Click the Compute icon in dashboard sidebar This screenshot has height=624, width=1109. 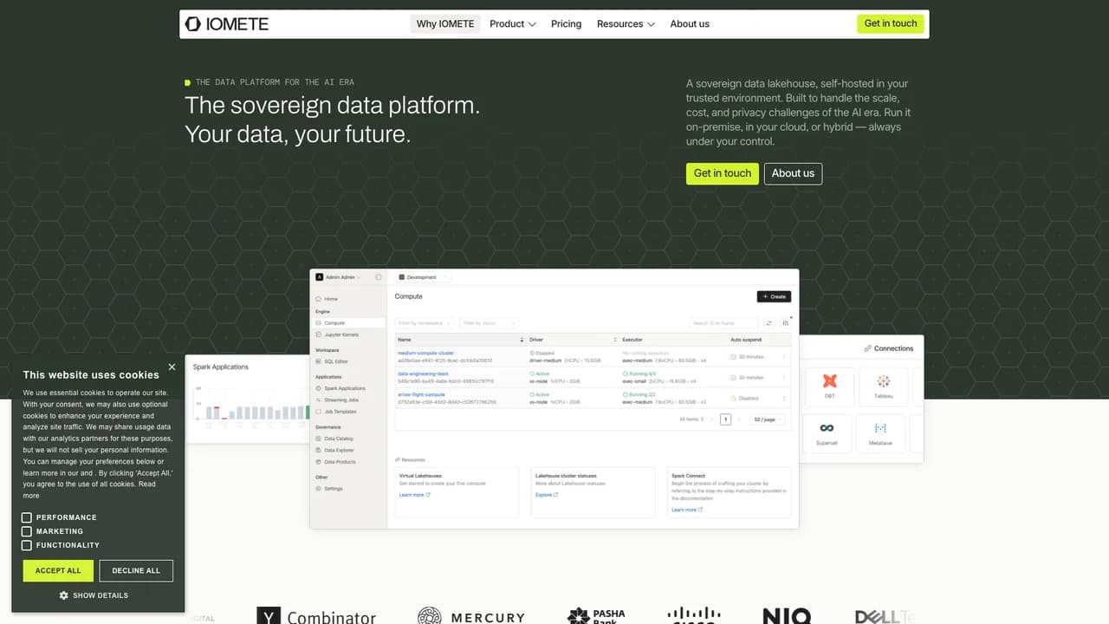[319, 323]
